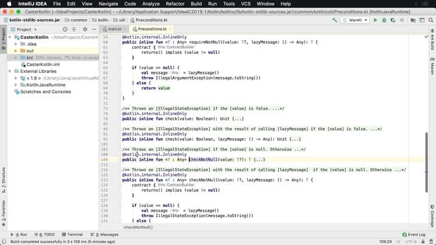The image size is (436, 245).
Task: Collapse External Libraries node
Action: [10, 71]
